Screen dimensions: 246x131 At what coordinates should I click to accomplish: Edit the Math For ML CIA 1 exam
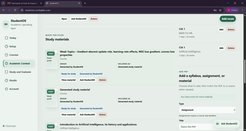[x=221, y=30]
